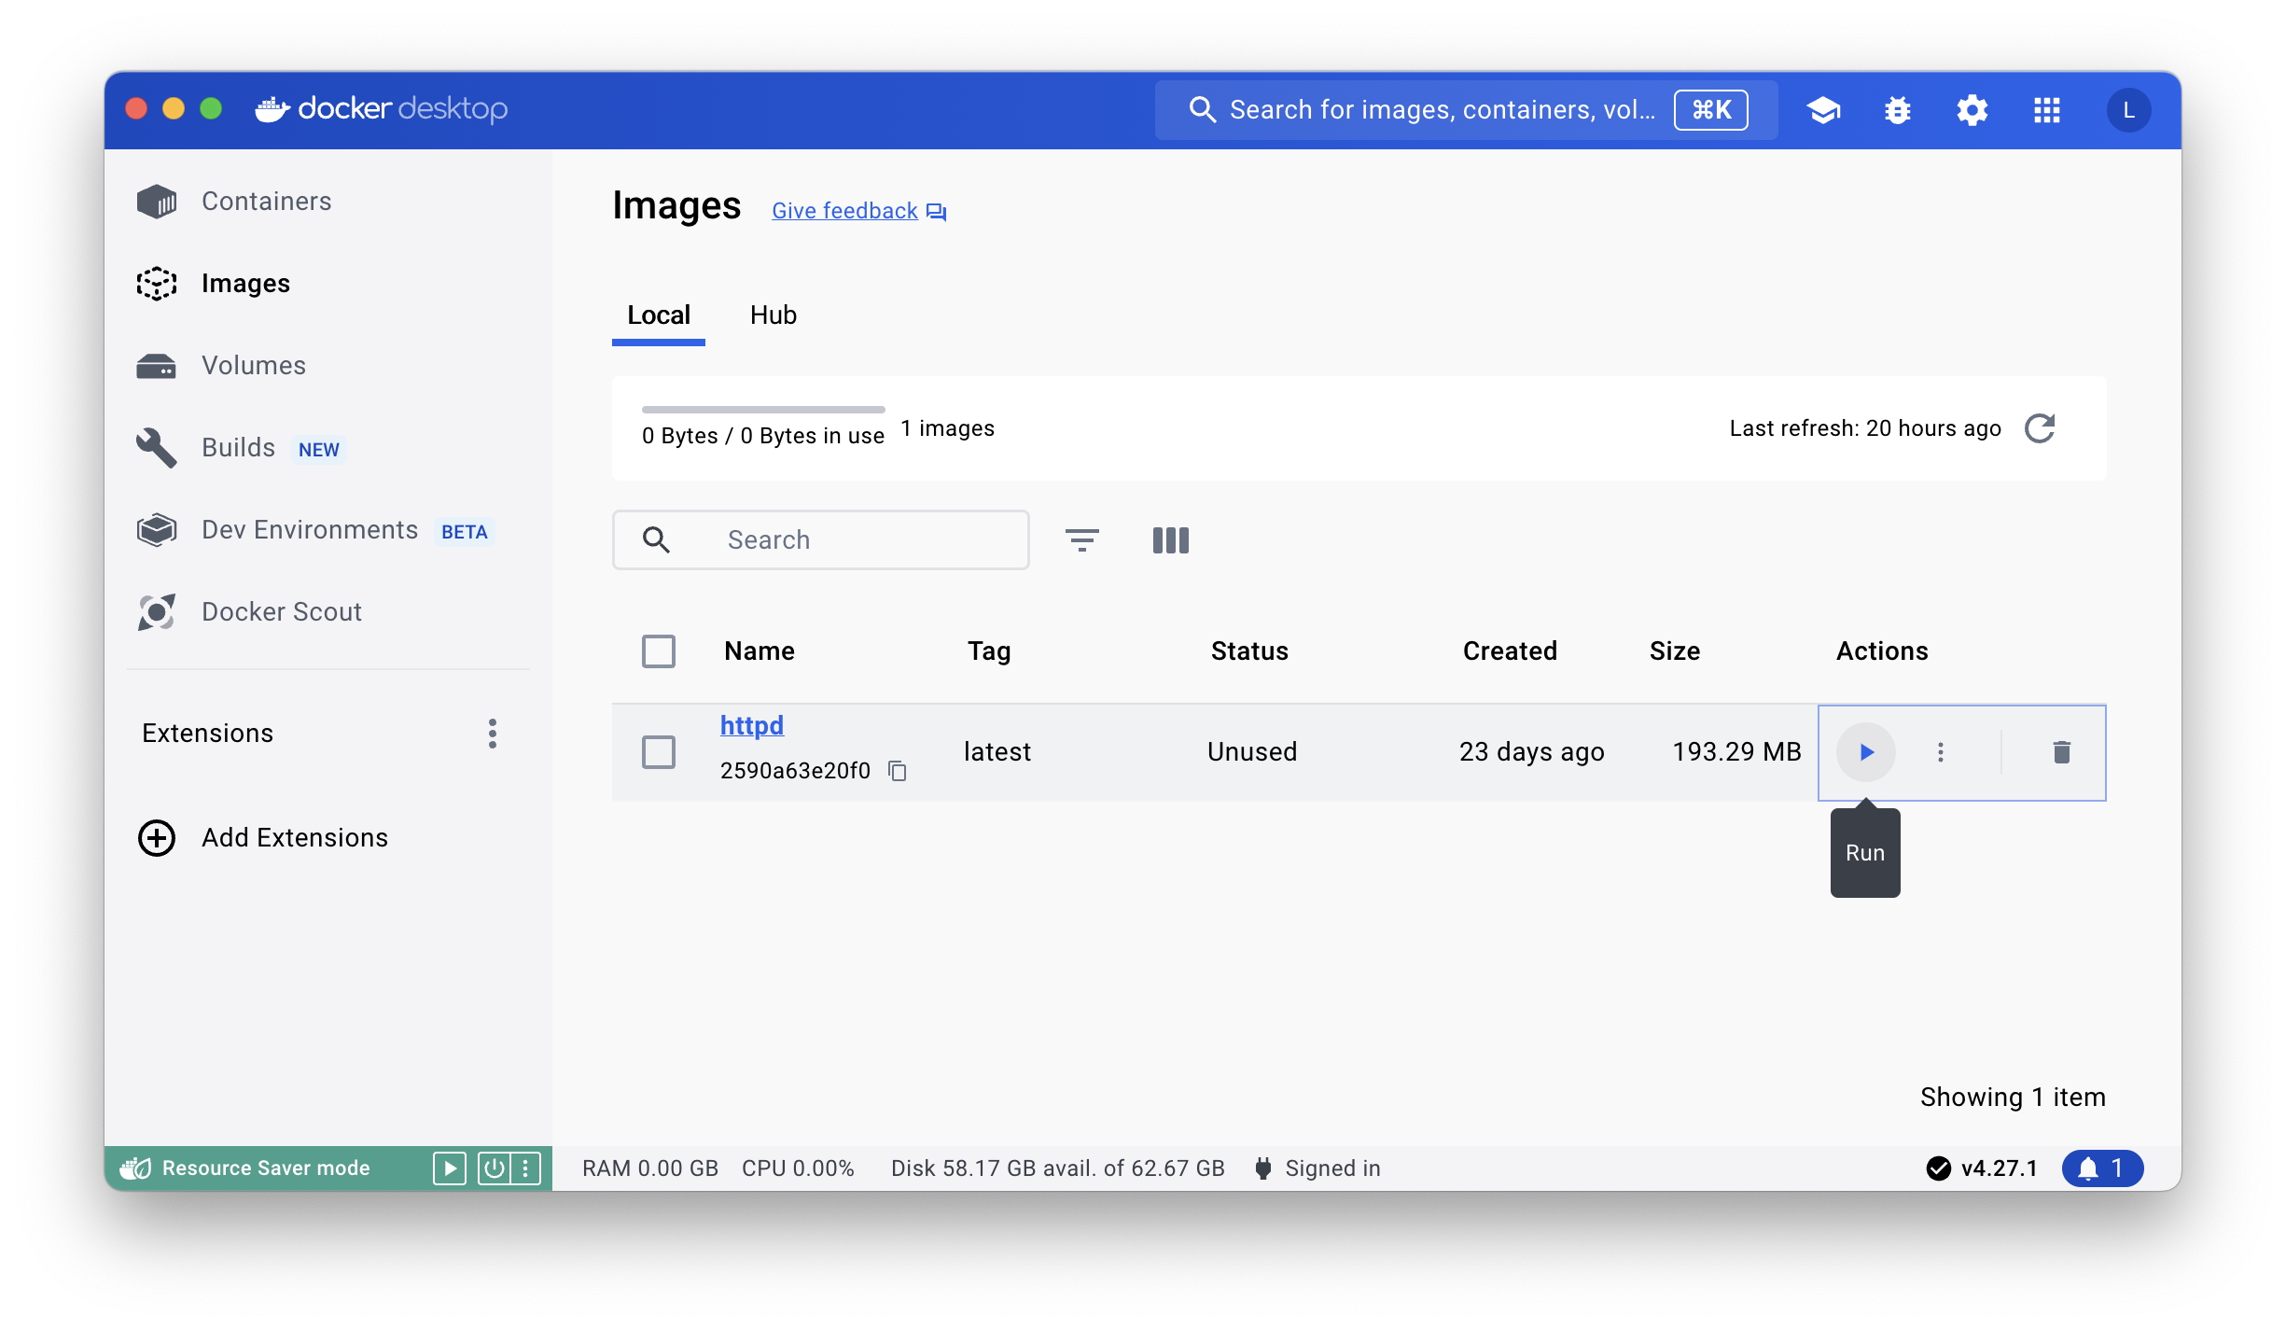
Task: Click the '193.29 MB' size cell
Action: pos(1736,752)
